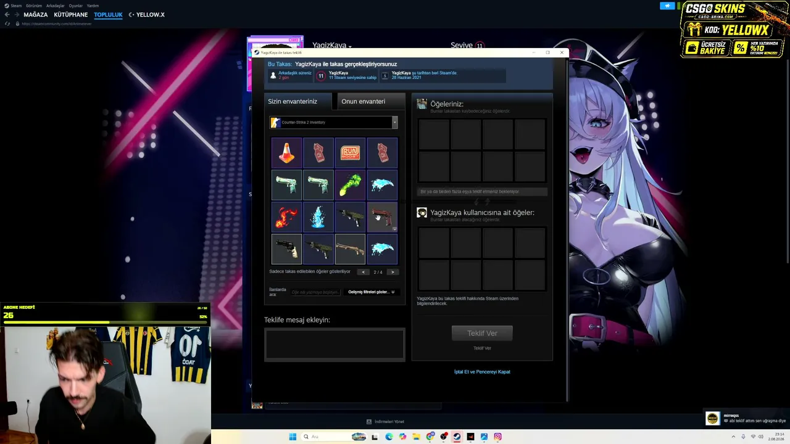Reload the Steam community page
This screenshot has height=444, width=790.
tap(7, 23)
